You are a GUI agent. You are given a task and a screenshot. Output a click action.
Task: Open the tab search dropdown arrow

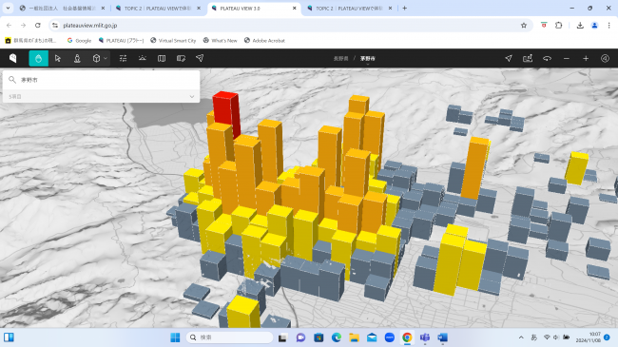pos(8,8)
